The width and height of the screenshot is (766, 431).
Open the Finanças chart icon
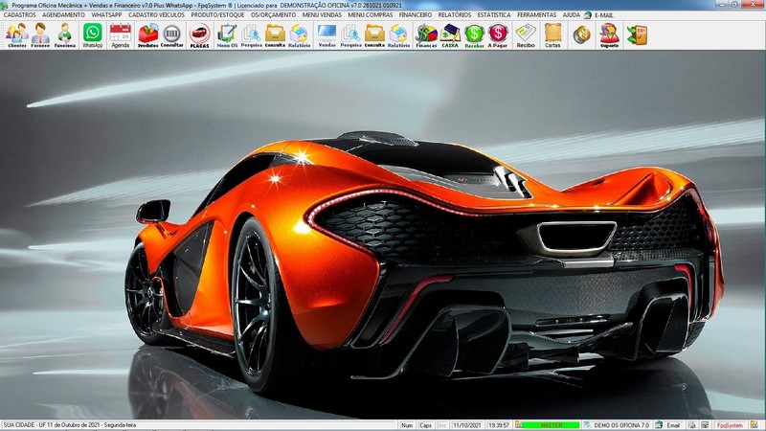[426, 35]
